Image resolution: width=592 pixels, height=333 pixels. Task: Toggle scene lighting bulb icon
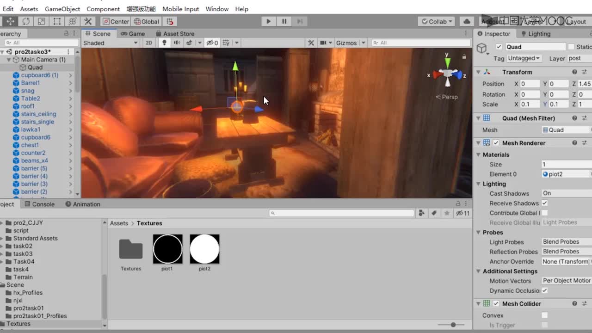[164, 43]
